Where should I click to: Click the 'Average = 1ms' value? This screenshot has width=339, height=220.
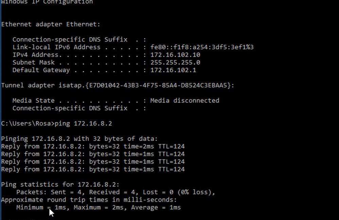[x=156, y=207]
